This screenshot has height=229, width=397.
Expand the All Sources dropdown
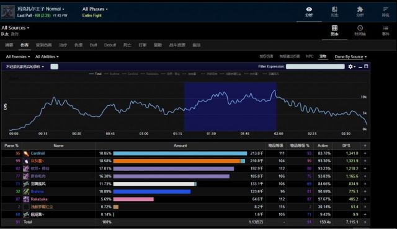coord(15,28)
